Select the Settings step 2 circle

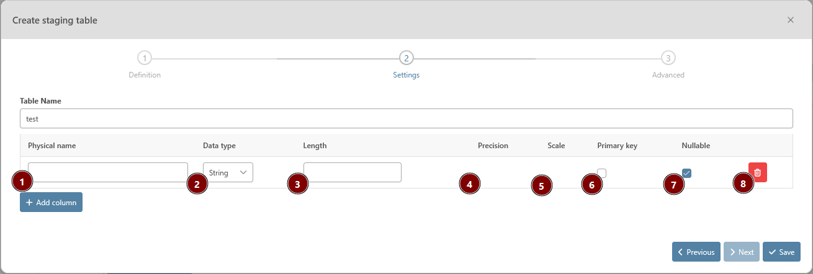(x=406, y=58)
